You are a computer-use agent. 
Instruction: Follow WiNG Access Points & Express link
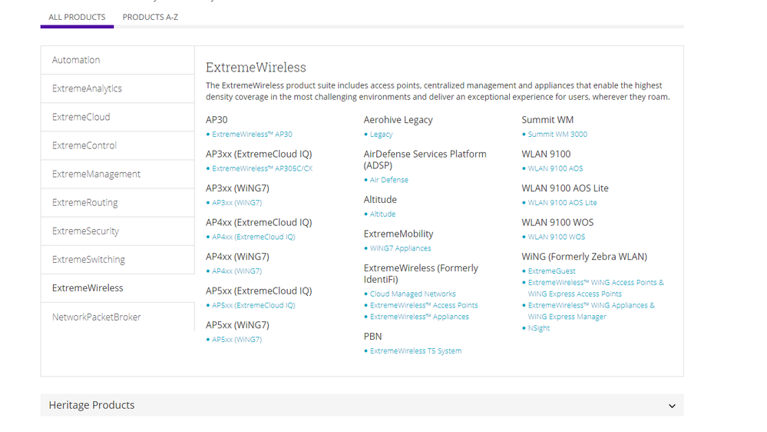(596, 288)
